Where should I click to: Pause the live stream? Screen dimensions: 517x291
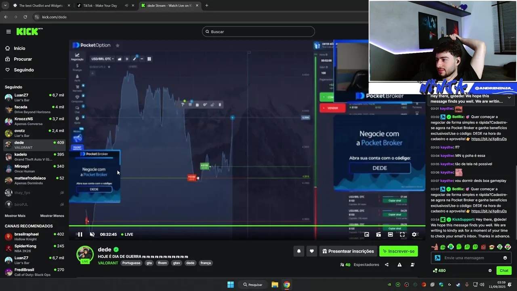pos(80,234)
